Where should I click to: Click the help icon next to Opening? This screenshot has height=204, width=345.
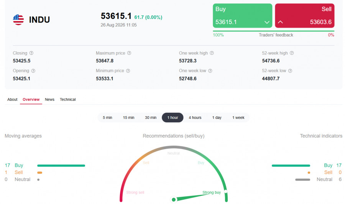[x=33, y=71]
